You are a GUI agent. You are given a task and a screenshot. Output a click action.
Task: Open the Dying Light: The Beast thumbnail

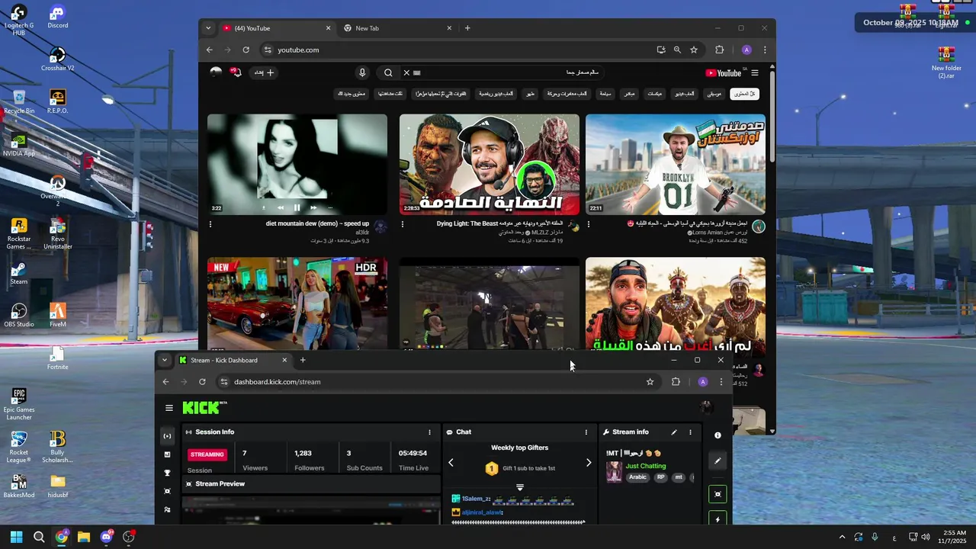[490, 165]
